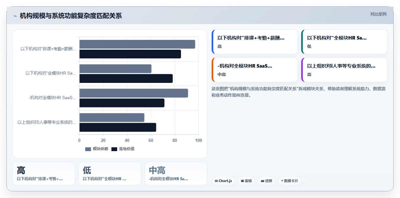Click the 高 summary tile under the chart
The width and height of the screenshot is (400, 198).
click(x=44, y=173)
